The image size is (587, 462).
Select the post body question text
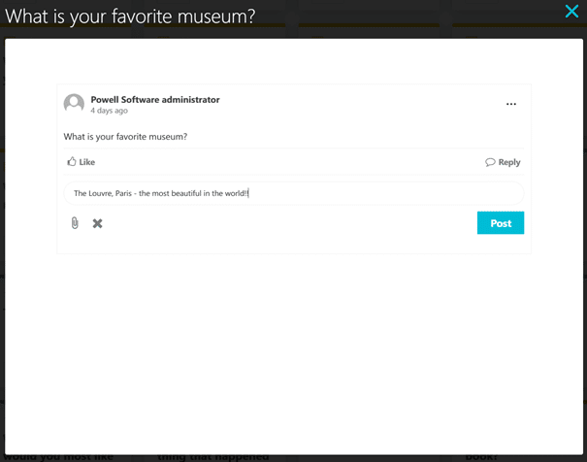[x=125, y=136]
